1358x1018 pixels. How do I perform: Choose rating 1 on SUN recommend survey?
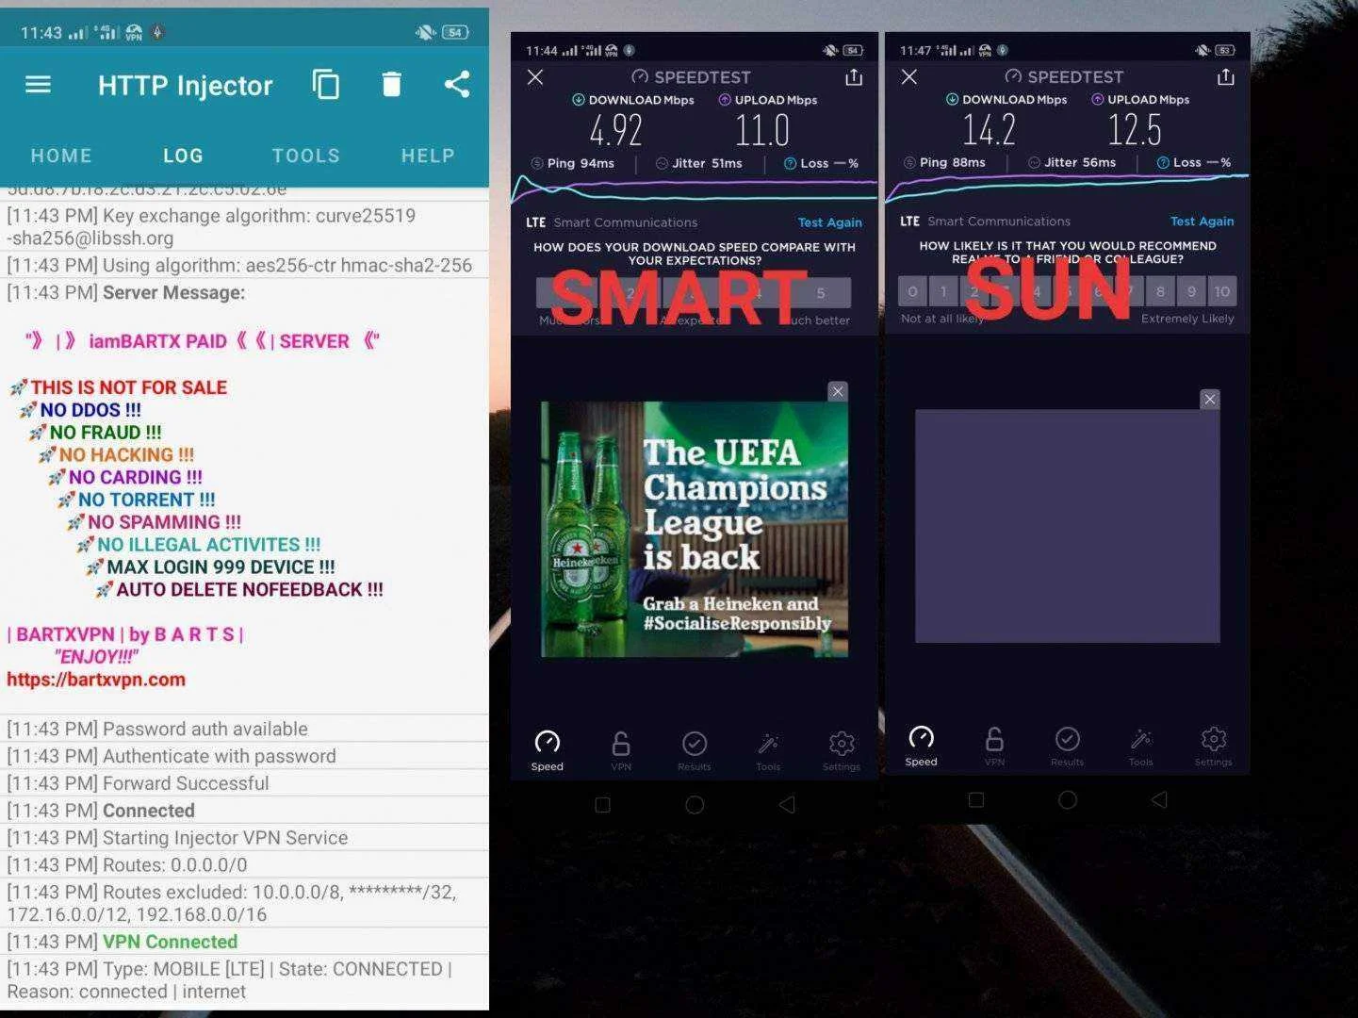coord(943,291)
